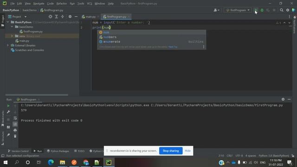297x167 pixels.
Task: Open Python 3.8 interpreter selector
Action: [274, 156]
